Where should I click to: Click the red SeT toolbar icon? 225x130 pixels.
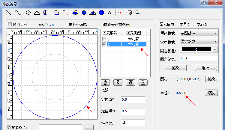120,13
